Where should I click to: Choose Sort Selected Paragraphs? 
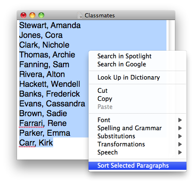[138, 166]
